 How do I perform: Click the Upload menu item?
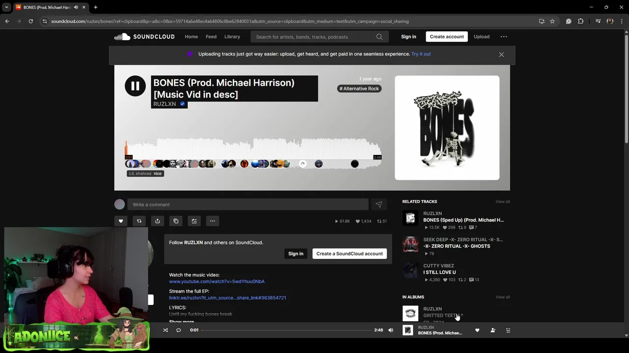click(482, 37)
